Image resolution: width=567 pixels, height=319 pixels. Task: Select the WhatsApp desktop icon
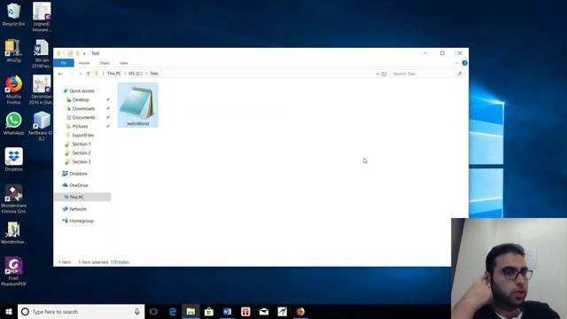pos(13,124)
